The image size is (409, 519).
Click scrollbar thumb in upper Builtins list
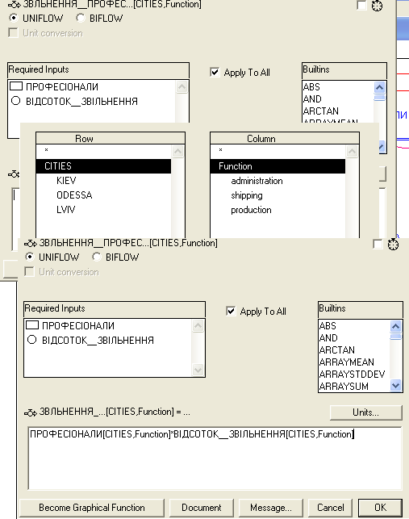(x=379, y=98)
